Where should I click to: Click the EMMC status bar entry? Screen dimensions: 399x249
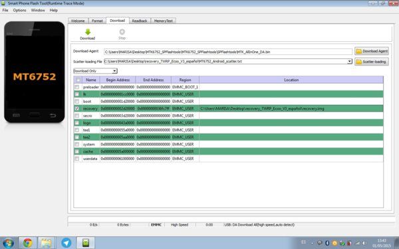pyautogui.click(x=156, y=224)
